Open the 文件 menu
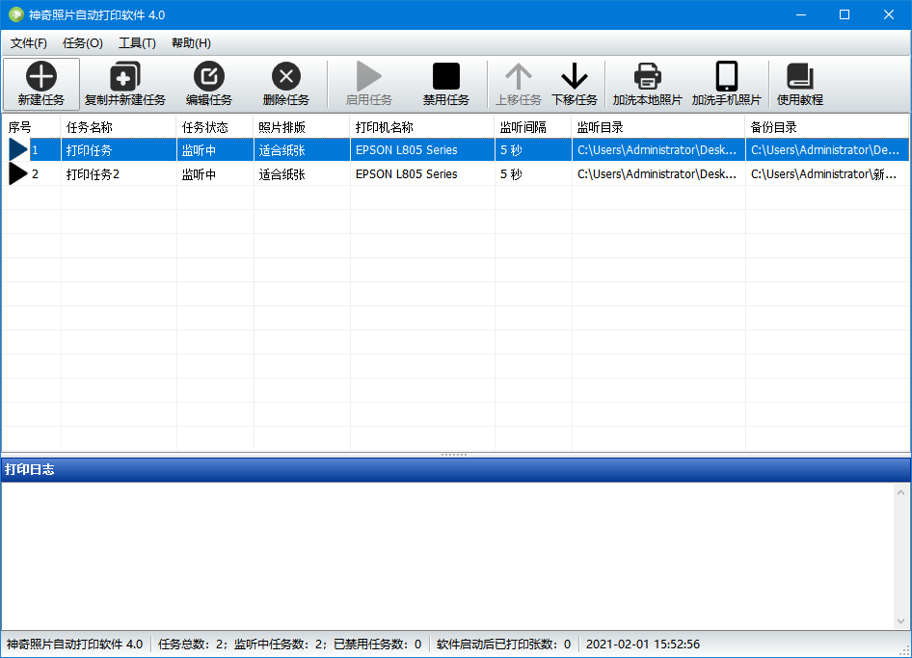This screenshot has width=912, height=658. click(x=29, y=42)
